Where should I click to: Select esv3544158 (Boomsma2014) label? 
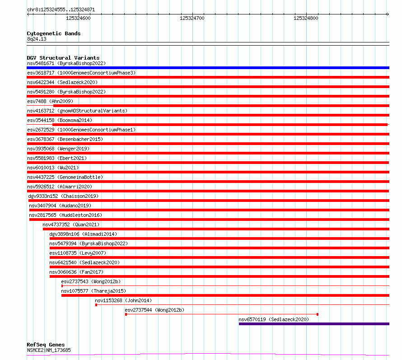click(60, 120)
